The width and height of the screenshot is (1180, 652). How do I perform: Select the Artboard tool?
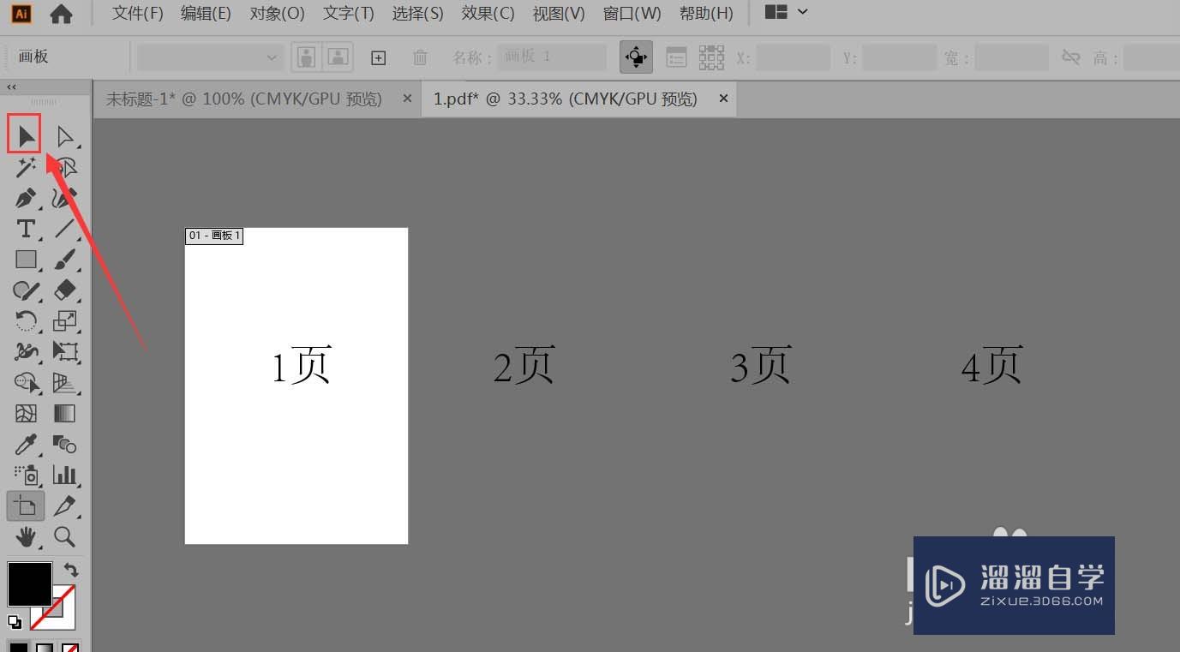[26, 506]
